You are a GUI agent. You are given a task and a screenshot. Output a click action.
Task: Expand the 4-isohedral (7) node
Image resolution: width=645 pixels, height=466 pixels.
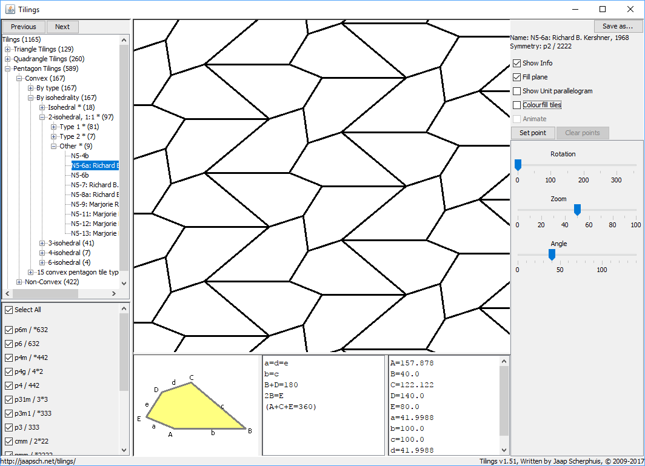[42, 253]
